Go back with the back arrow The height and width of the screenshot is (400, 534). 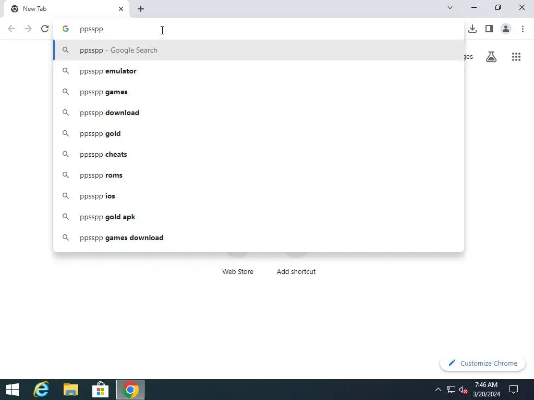[11, 29]
